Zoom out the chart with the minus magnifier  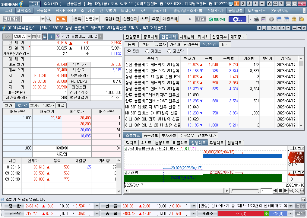(x=297, y=191)
